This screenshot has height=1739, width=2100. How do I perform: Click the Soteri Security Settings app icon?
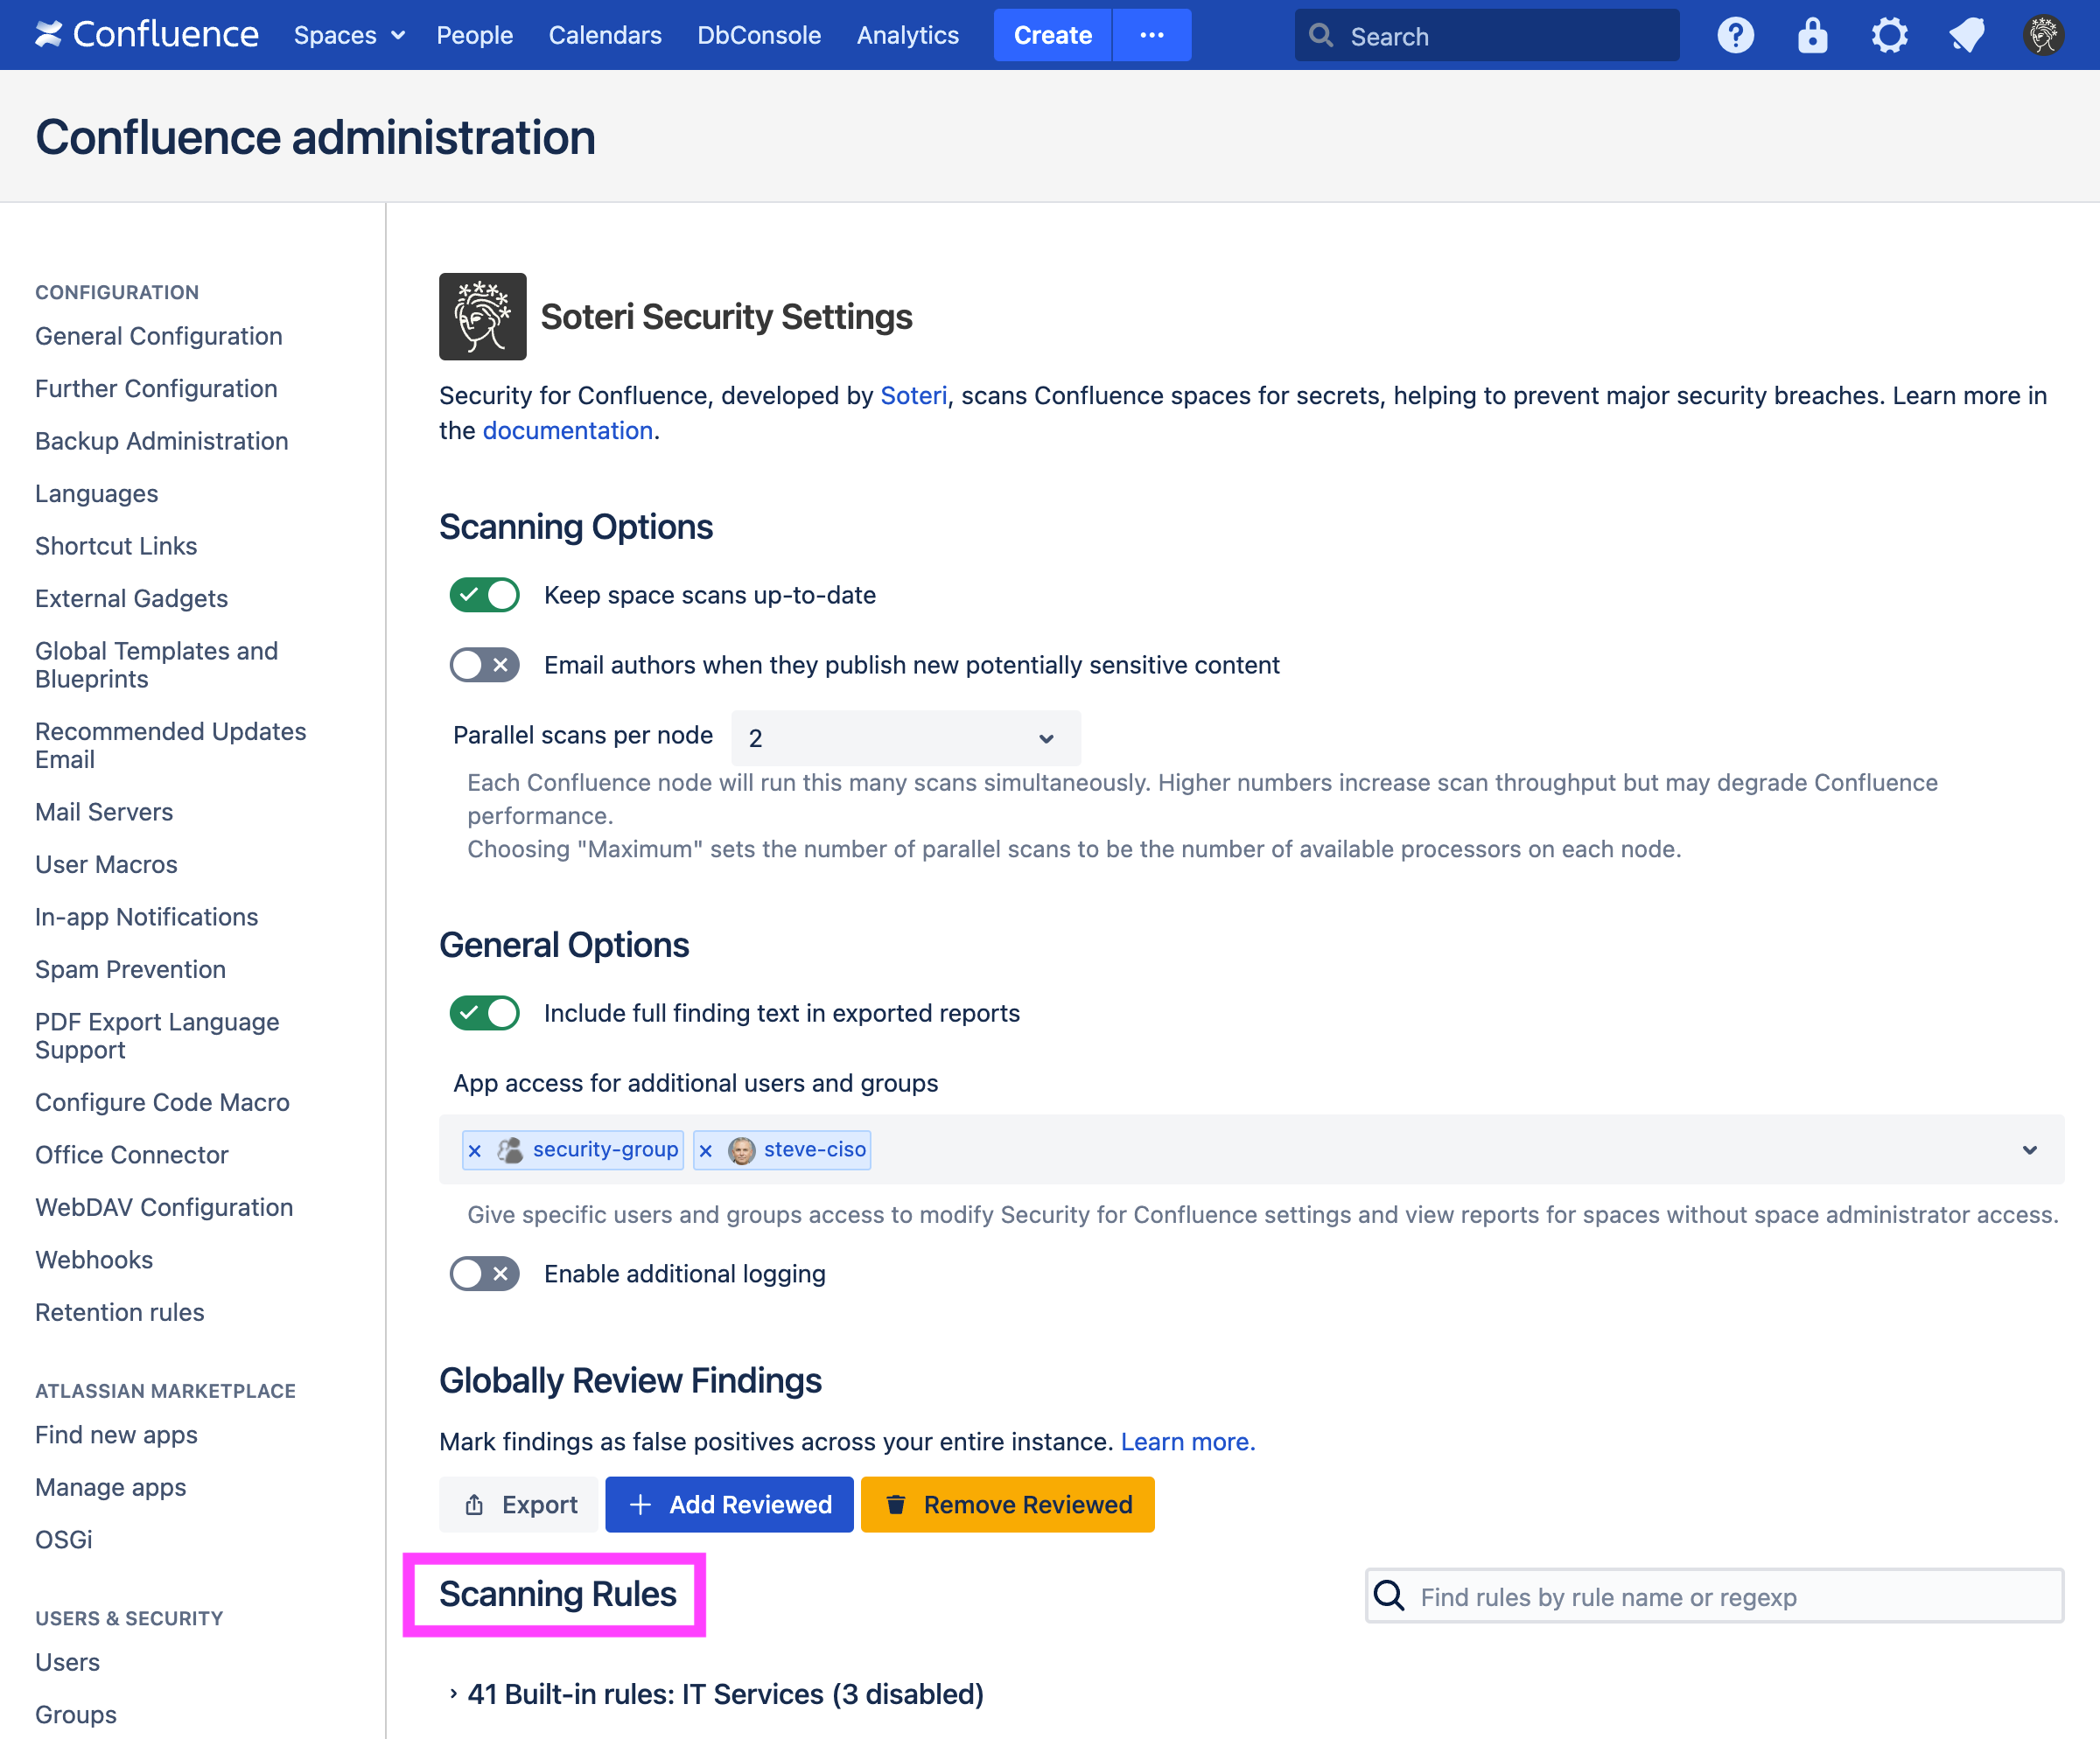click(482, 317)
